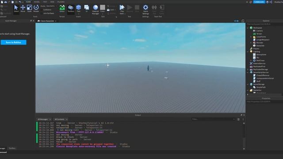The image size is (283, 159).
Task: Open the Output panel options menu
Action: [x=243, y=119]
